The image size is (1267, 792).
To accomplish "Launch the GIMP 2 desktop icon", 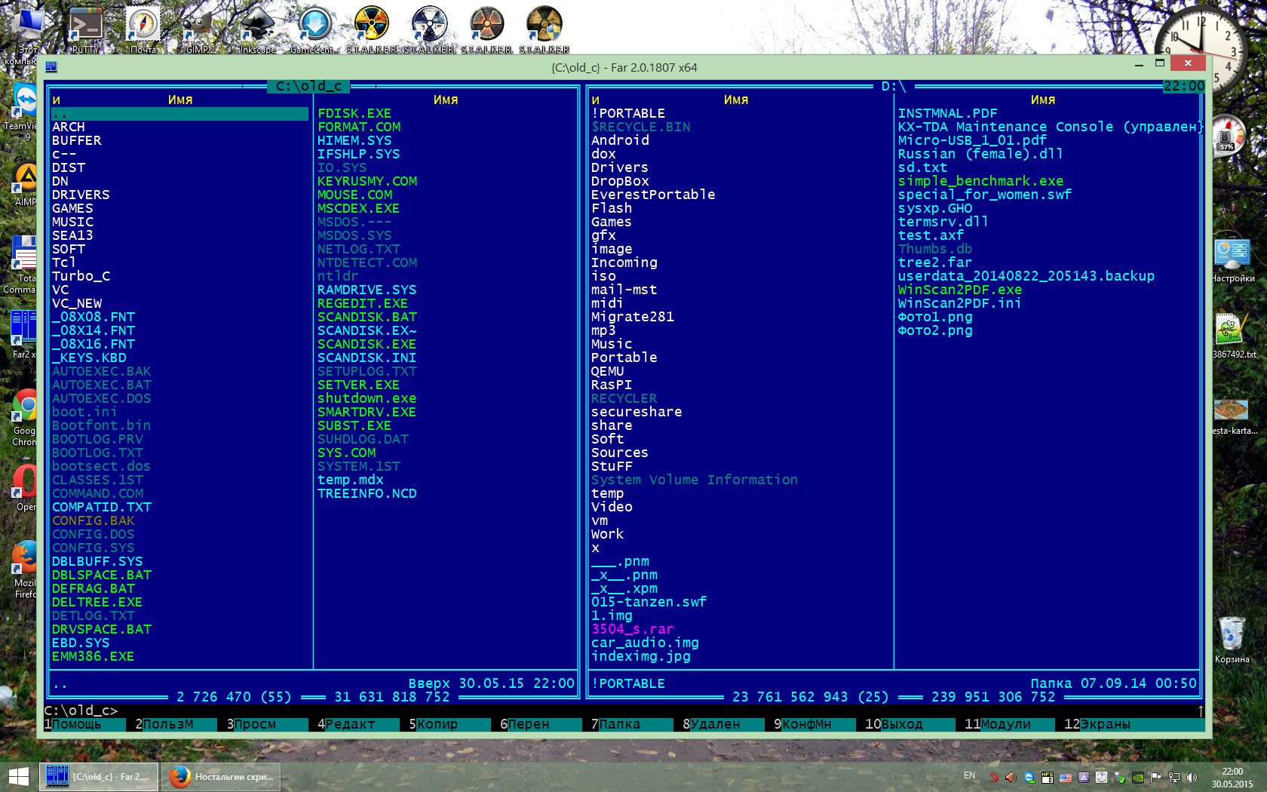I will pos(200,30).
